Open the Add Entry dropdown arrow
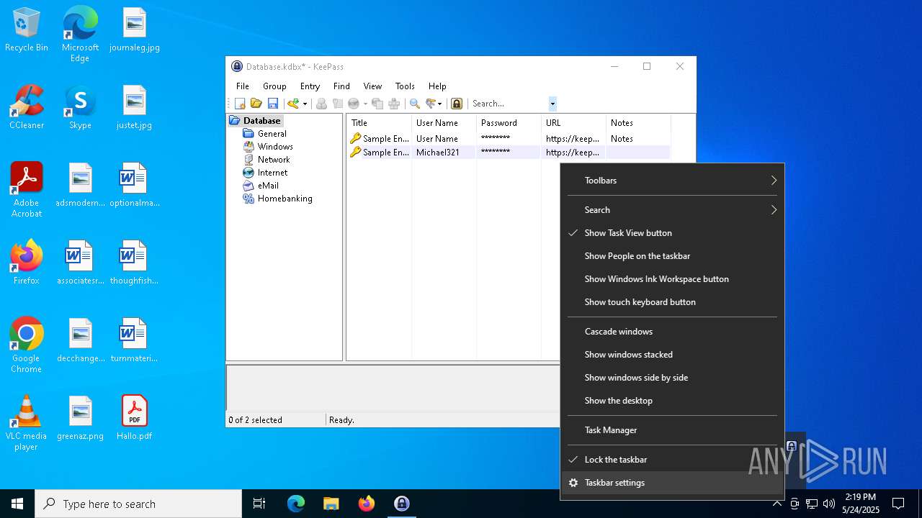The width and height of the screenshot is (922, 518). pyautogui.click(x=305, y=104)
